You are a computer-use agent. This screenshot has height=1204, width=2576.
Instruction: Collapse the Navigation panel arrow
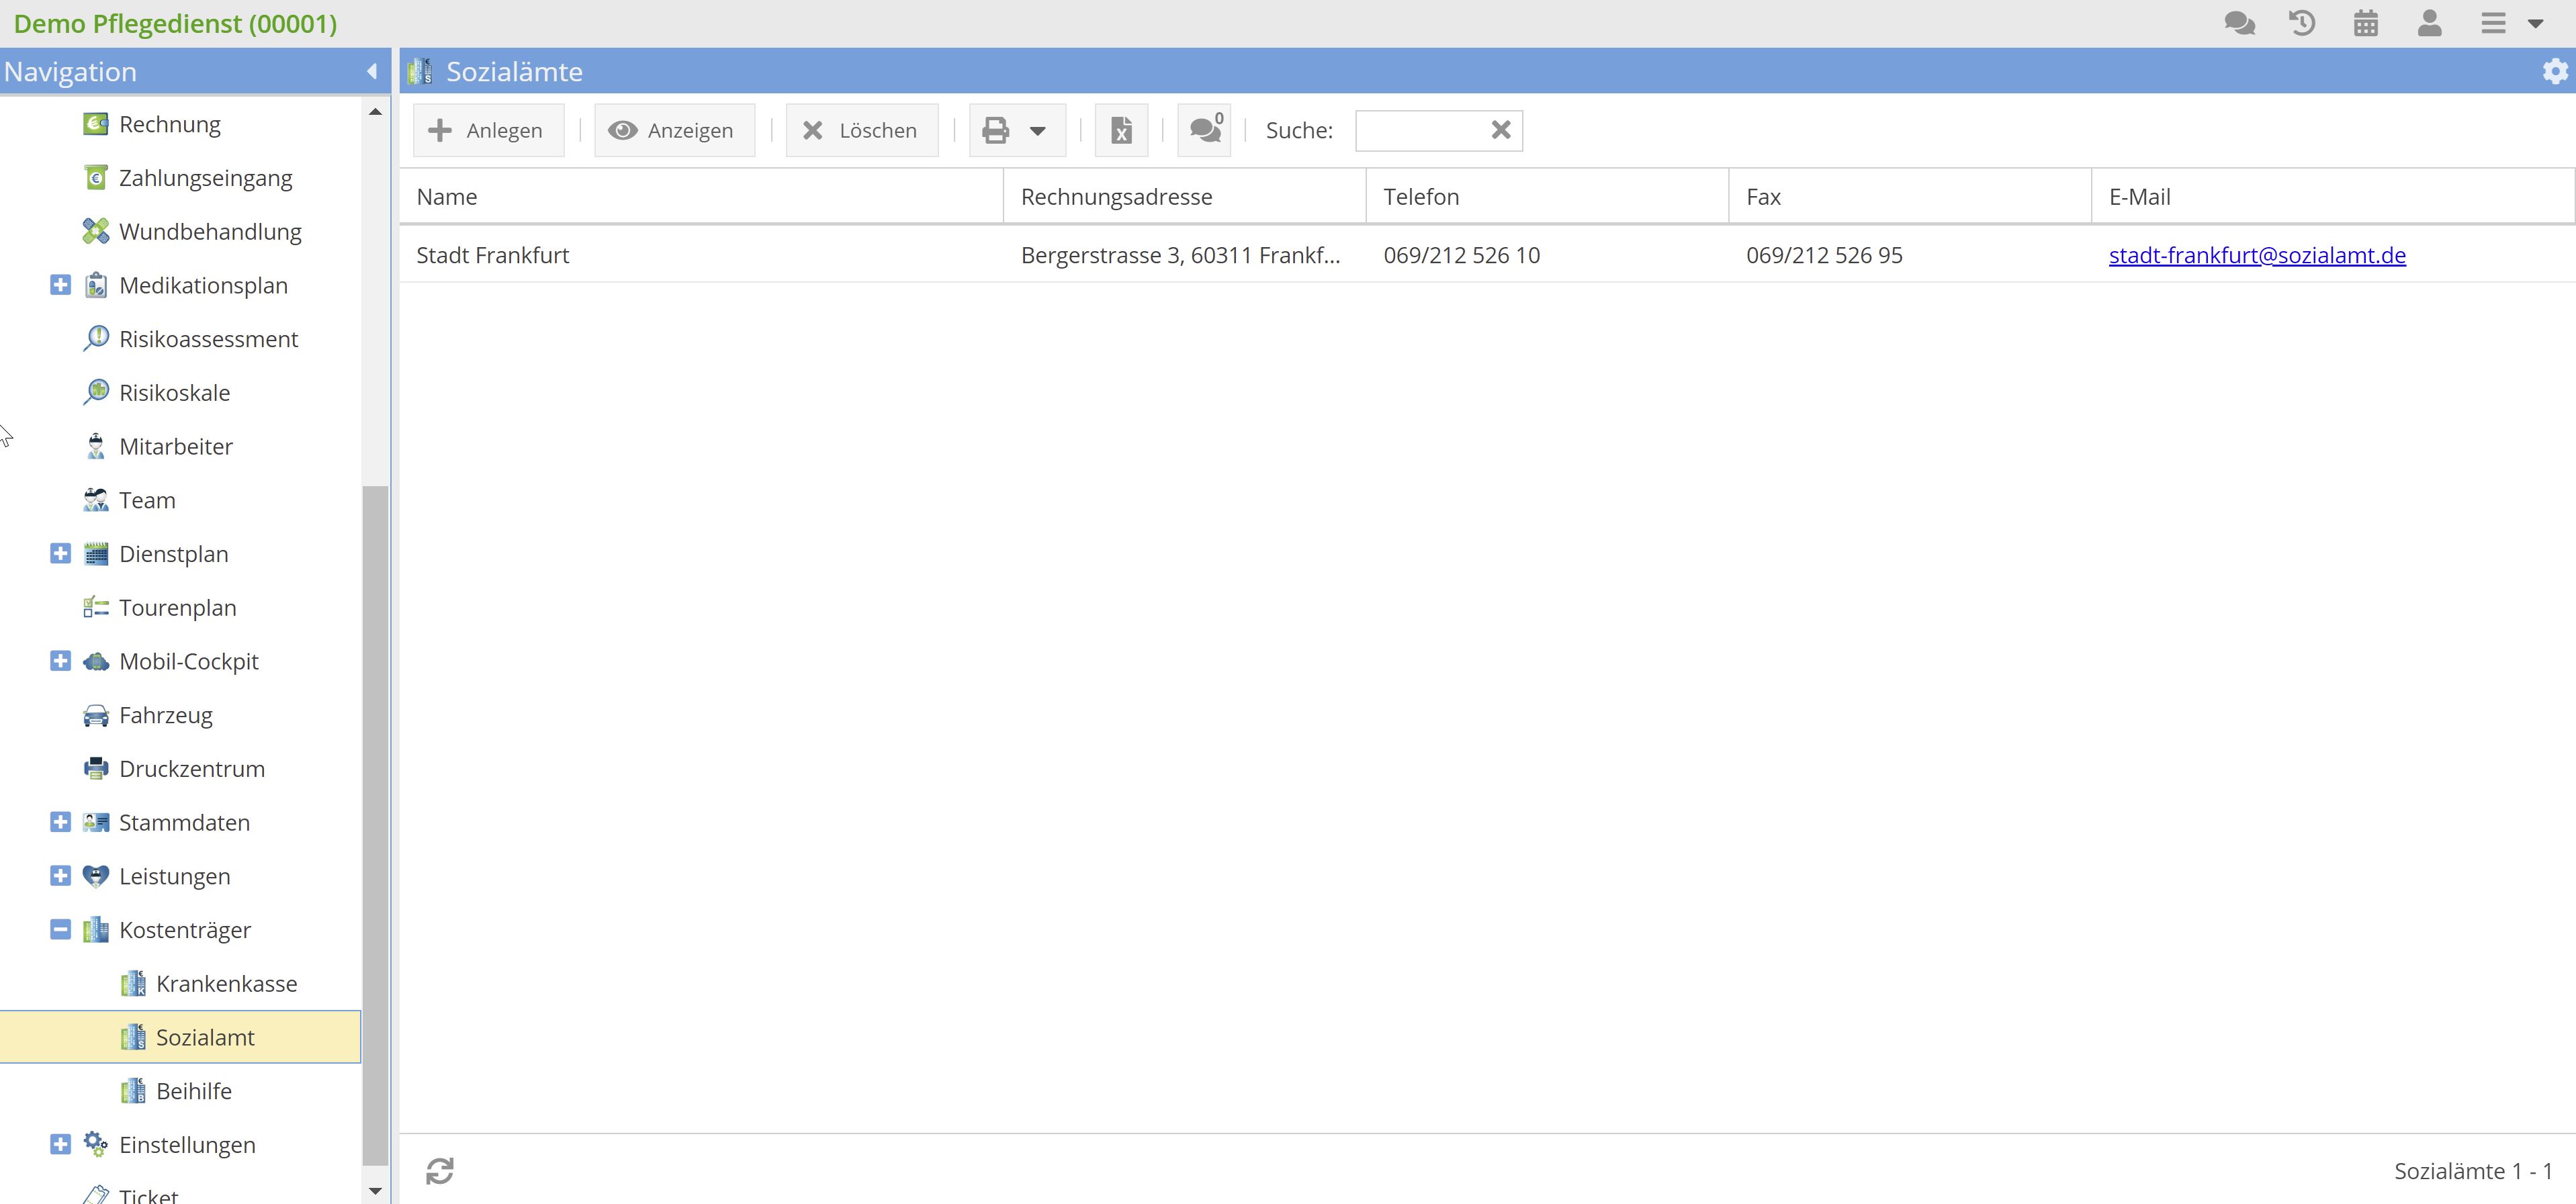[x=372, y=71]
